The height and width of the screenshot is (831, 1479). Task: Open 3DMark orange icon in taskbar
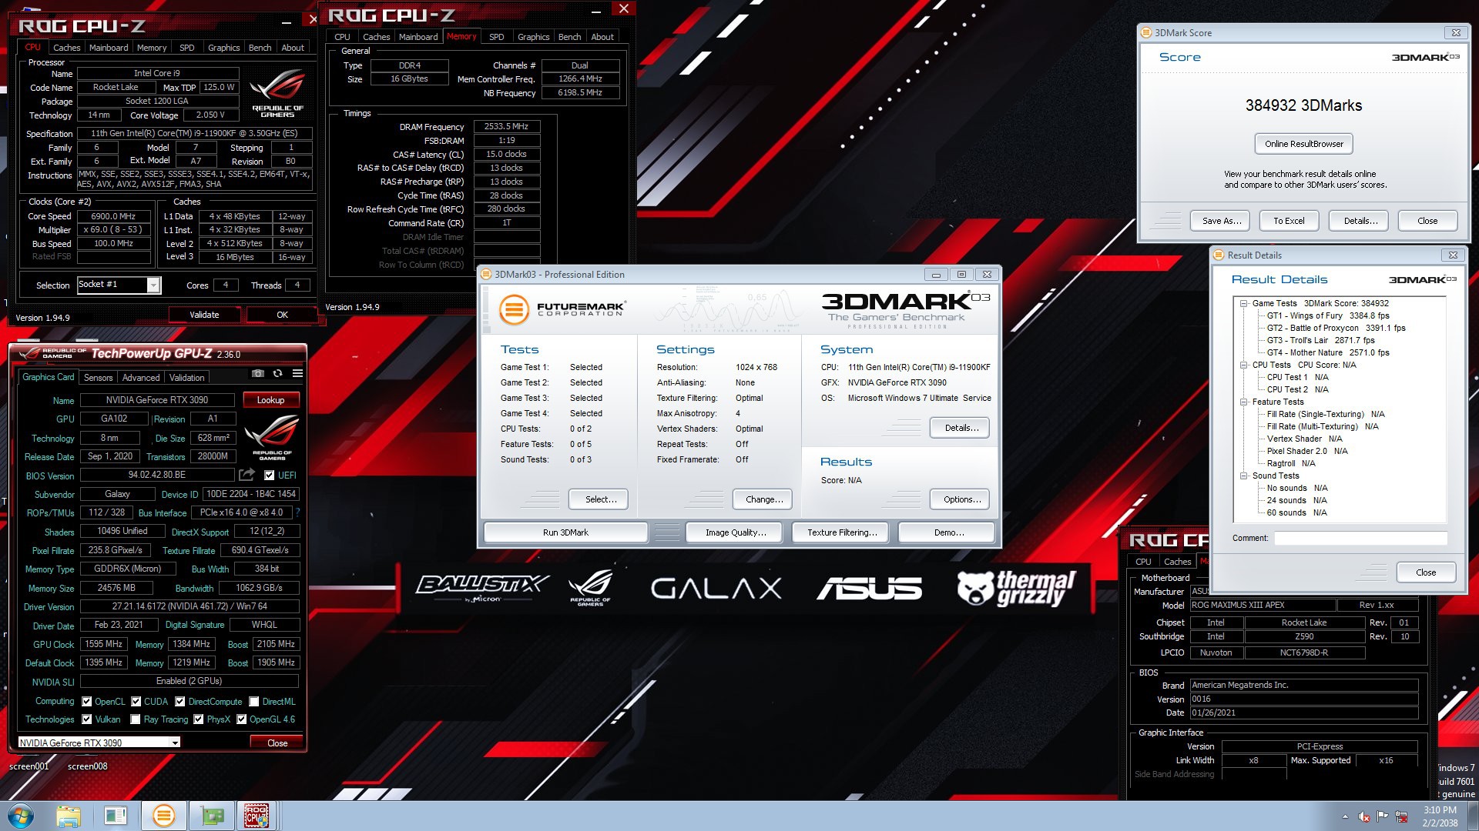163,816
